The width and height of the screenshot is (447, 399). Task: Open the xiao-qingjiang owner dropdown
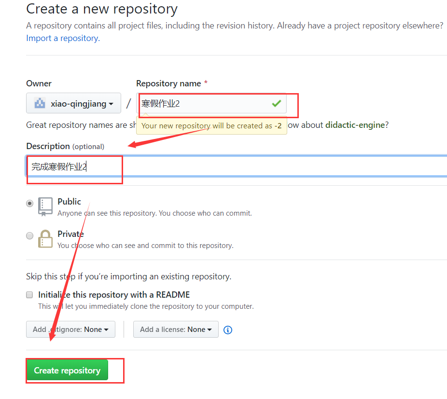[x=74, y=103]
